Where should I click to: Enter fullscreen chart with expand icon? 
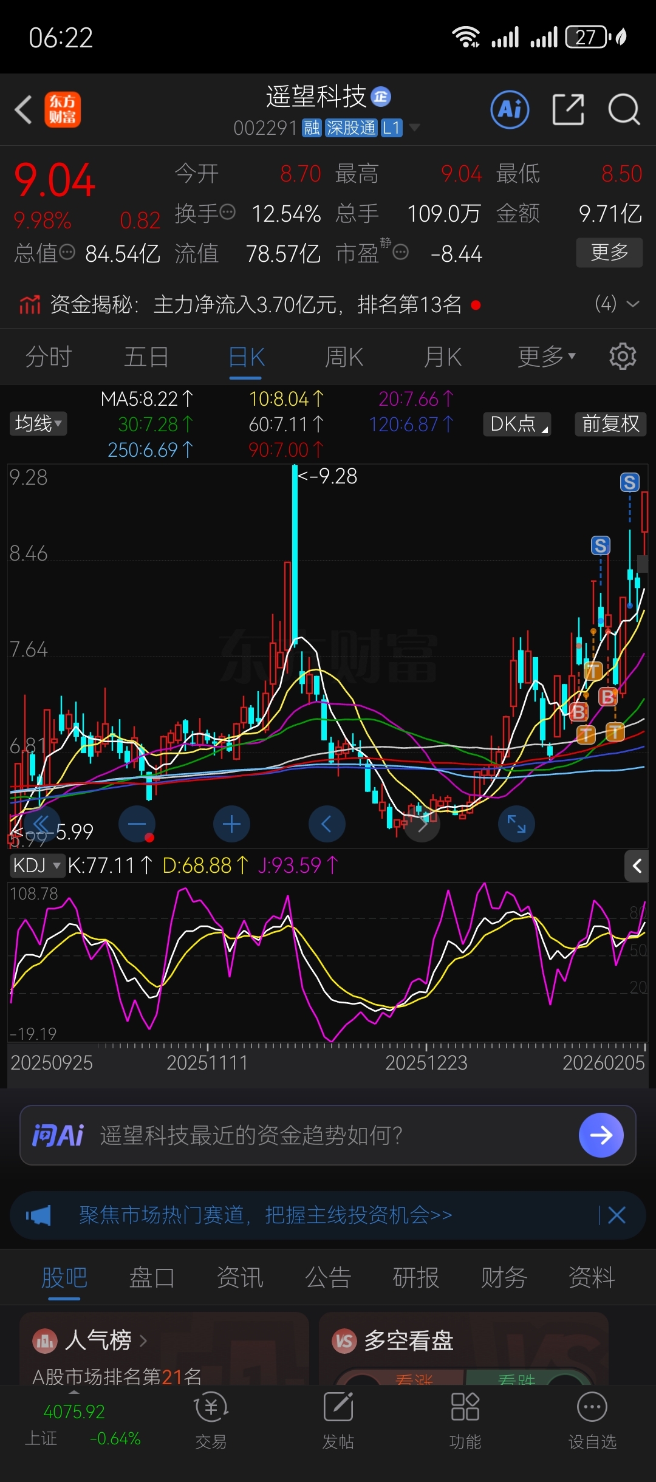coord(516,824)
